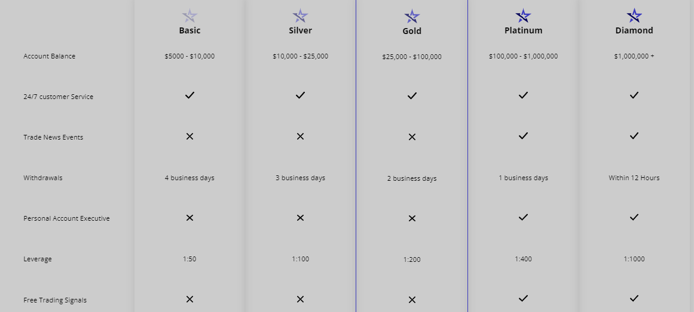Click Diamond's Free Trading Signals checkmark
The image size is (694, 312).
pos(634,298)
